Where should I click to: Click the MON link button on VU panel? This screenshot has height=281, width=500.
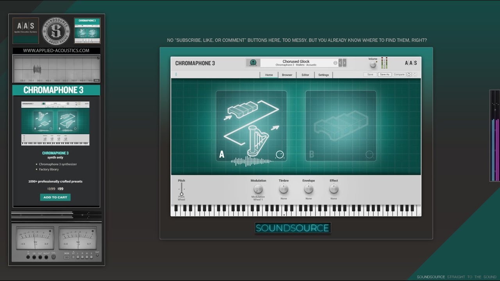pyautogui.click(x=67, y=257)
